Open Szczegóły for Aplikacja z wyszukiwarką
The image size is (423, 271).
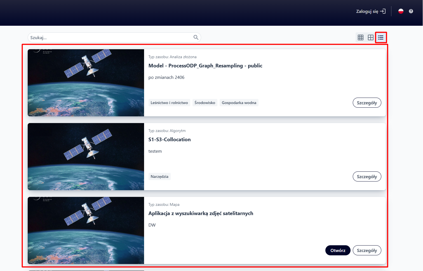point(367,250)
